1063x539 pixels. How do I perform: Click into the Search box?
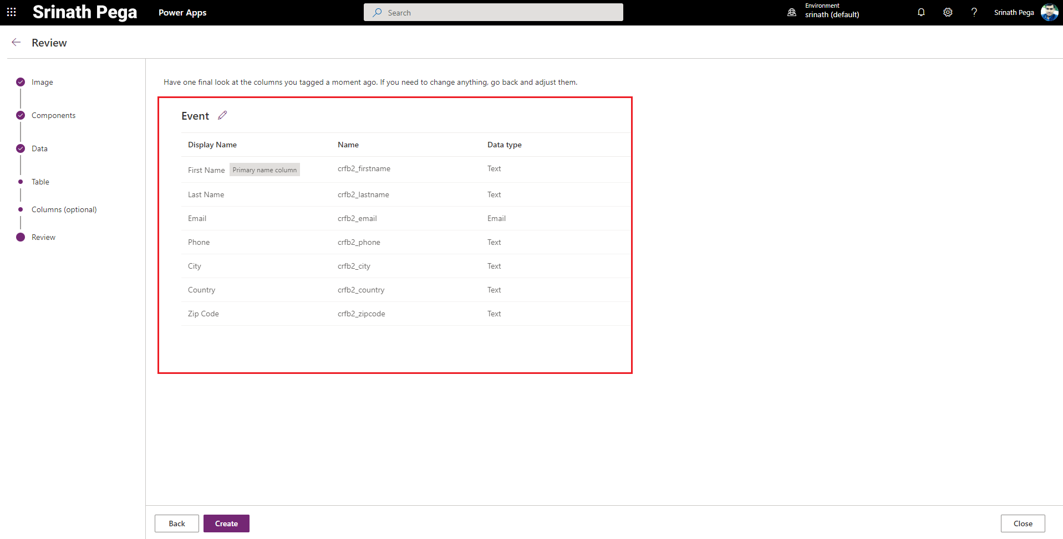pos(494,12)
